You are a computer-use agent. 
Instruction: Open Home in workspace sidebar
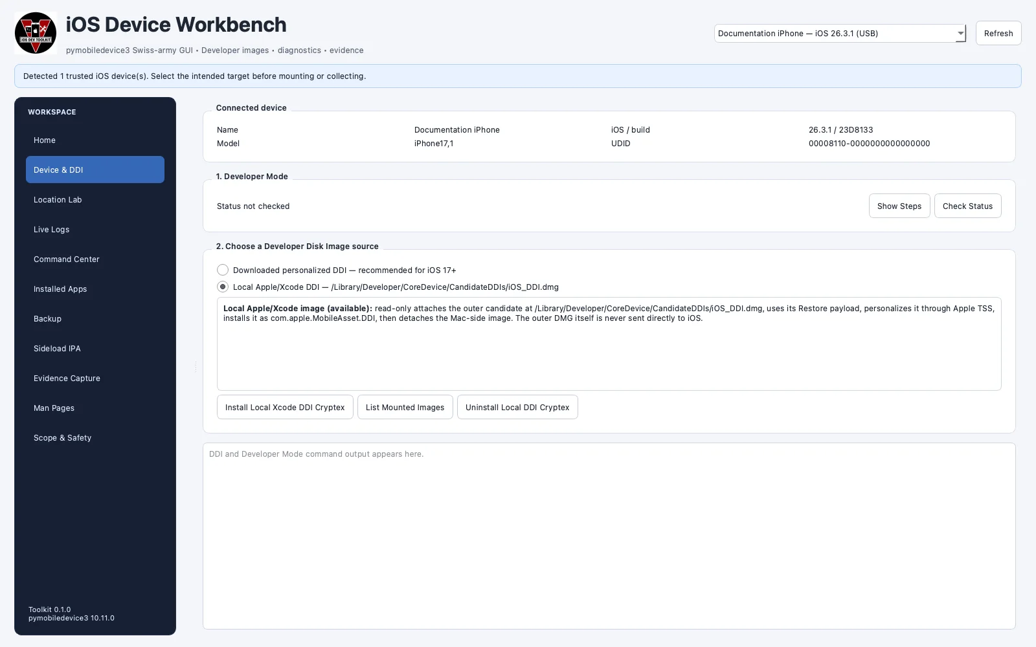(x=95, y=140)
